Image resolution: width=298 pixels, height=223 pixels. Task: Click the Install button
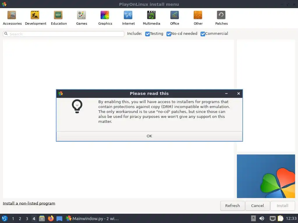(282, 206)
